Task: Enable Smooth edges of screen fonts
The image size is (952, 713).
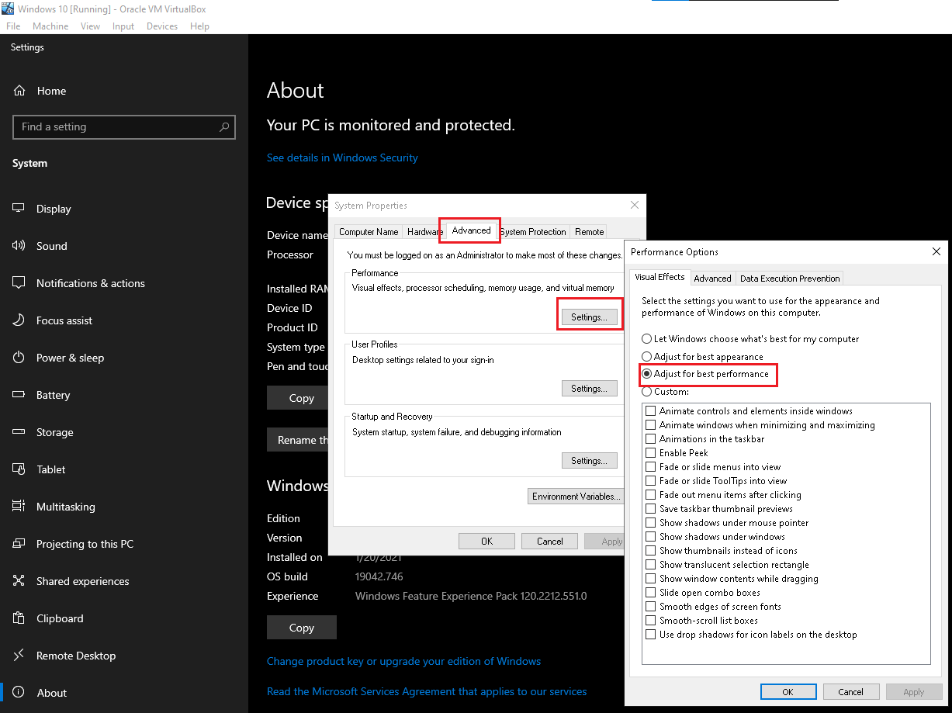Action: point(651,607)
